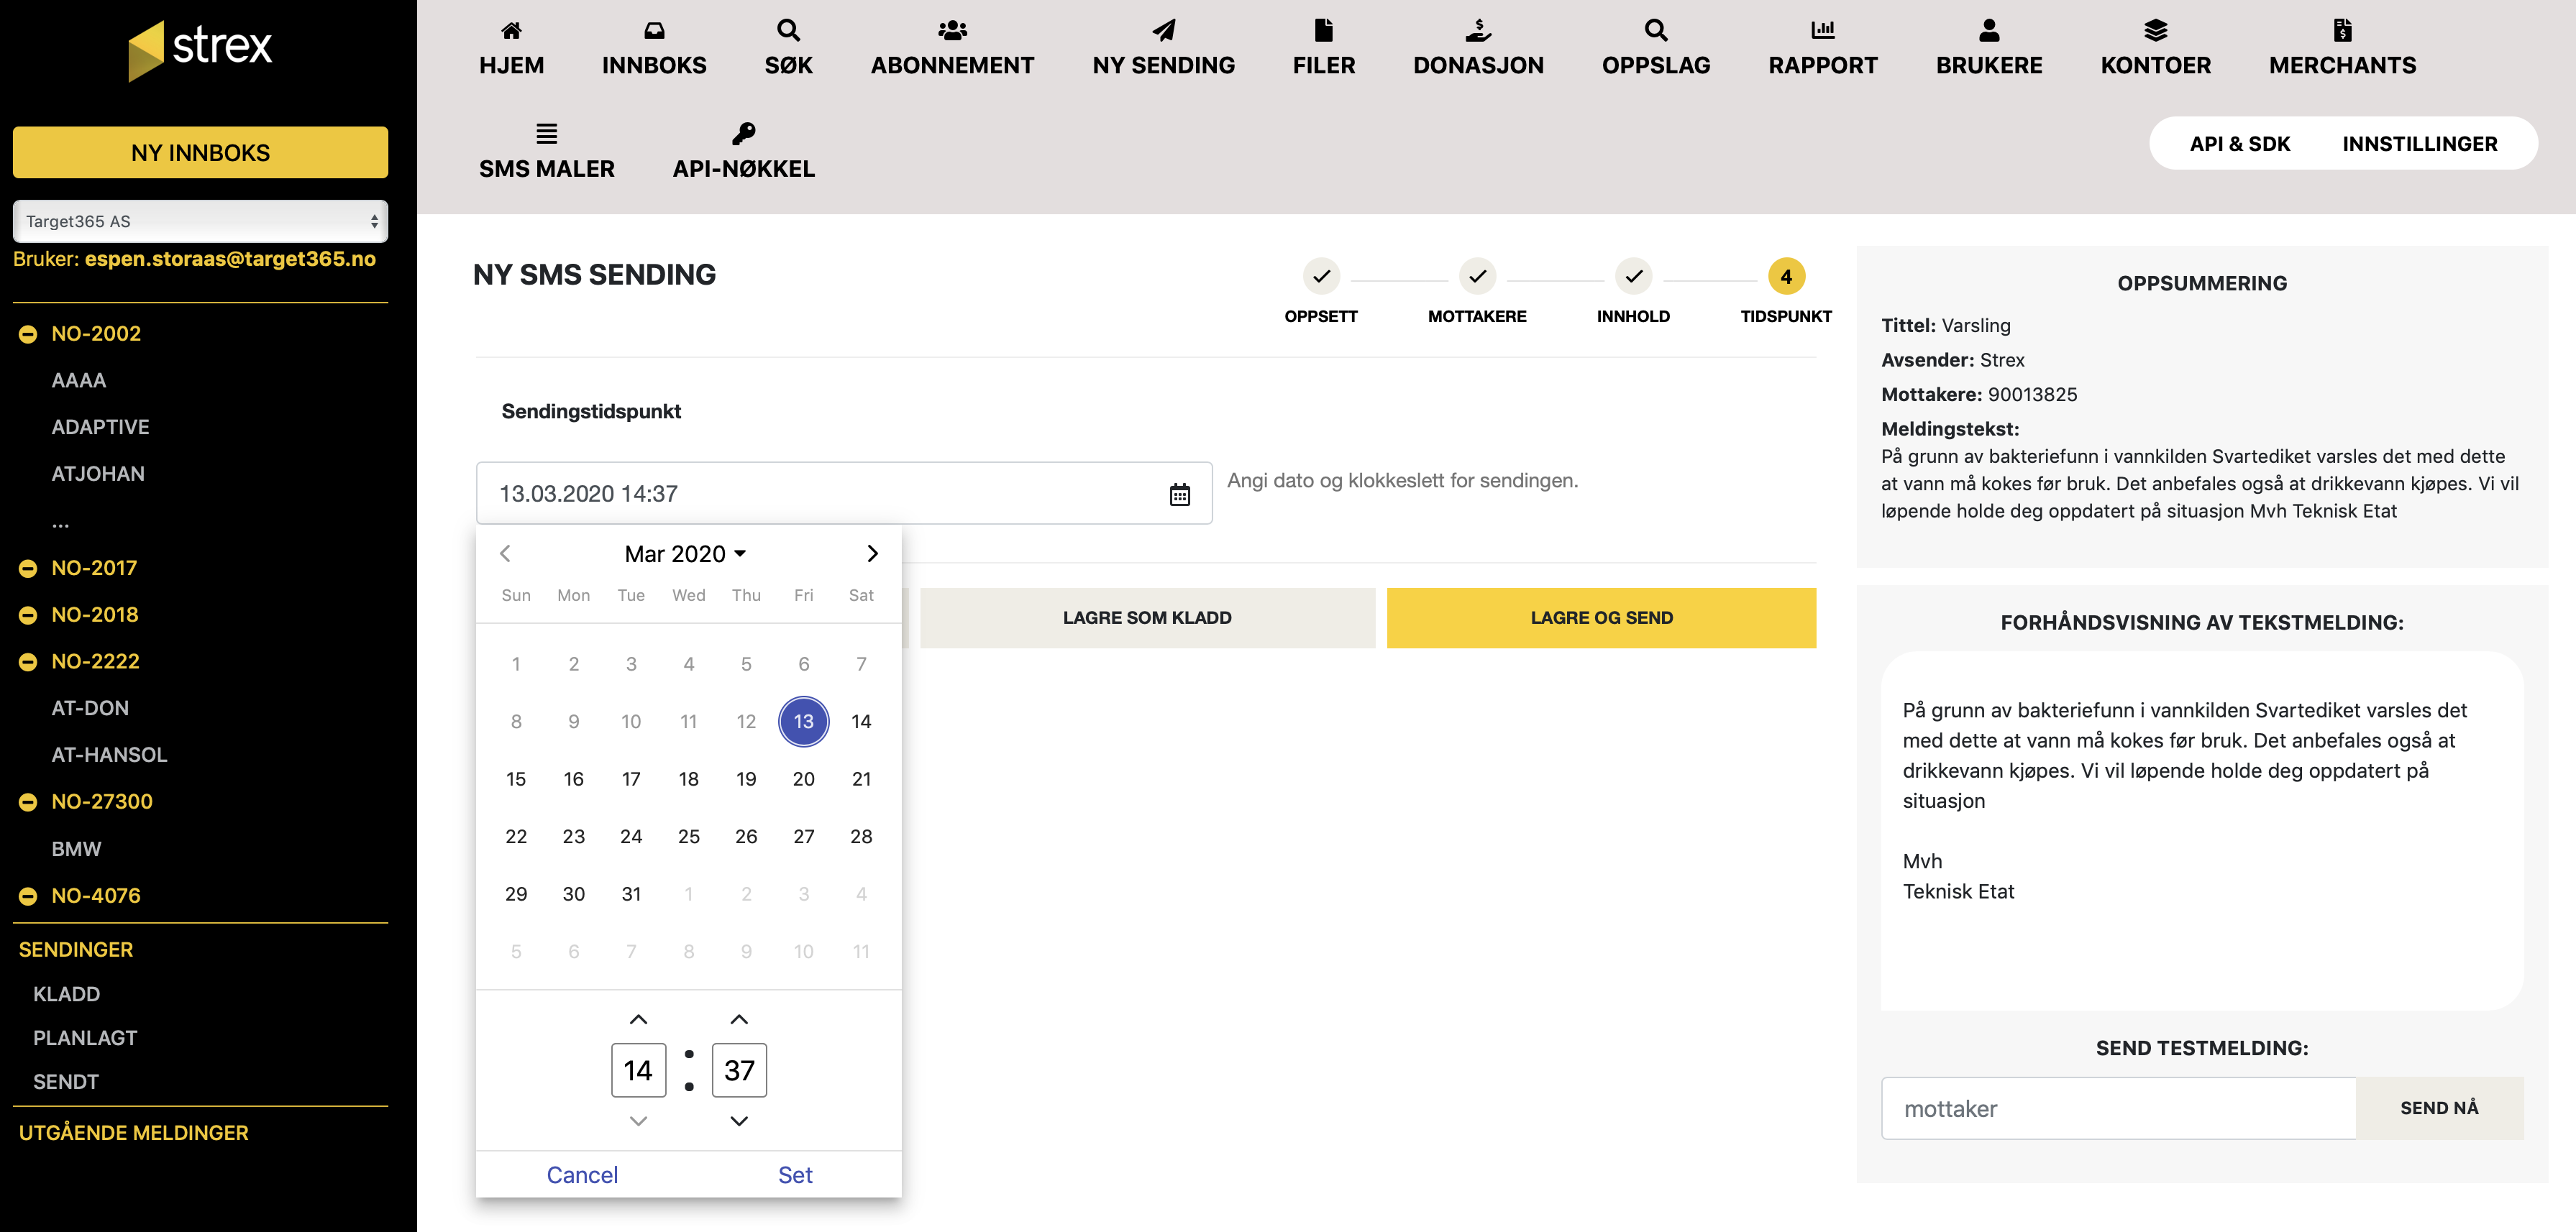The width and height of the screenshot is (2576, 1232).
Task: Open Innboks inbox icon
Action: tap(654, 30)
